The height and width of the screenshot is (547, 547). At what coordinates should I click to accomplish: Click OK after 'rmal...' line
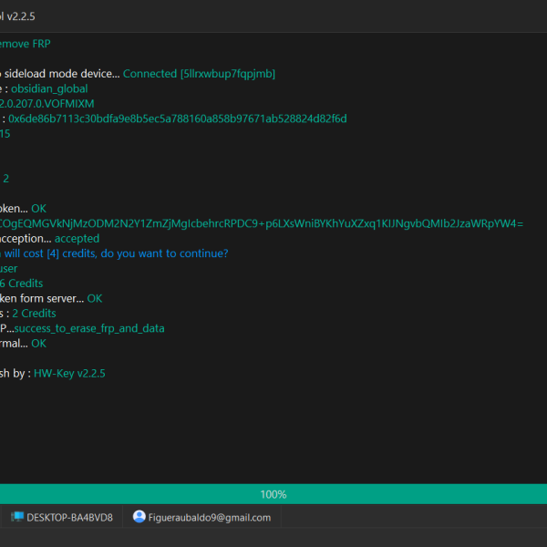[x=38, y=344]
